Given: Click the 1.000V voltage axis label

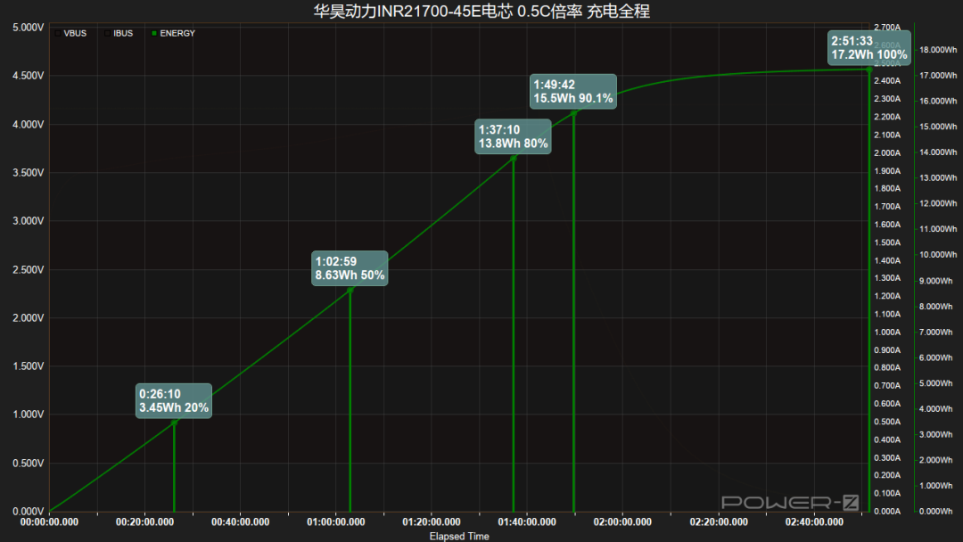Looking at the screenshot, I should [29, 415].
